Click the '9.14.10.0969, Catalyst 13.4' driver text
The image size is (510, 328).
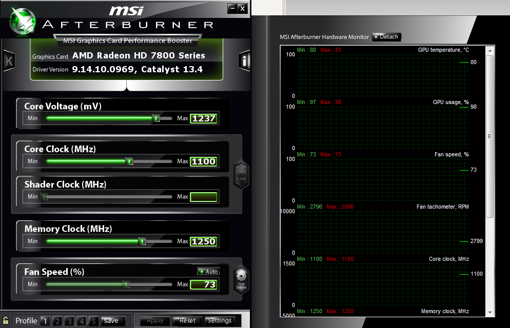[x=138, y=70]
